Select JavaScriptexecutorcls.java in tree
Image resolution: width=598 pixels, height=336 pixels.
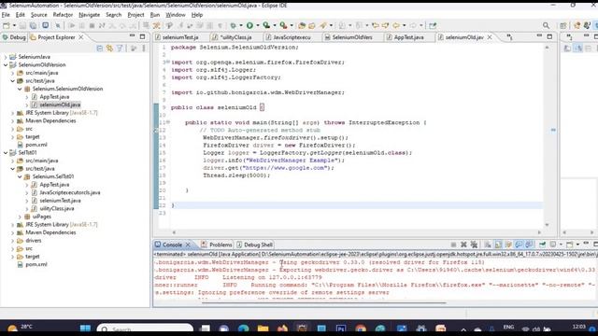pyautogui.click(x=70, y=193)
